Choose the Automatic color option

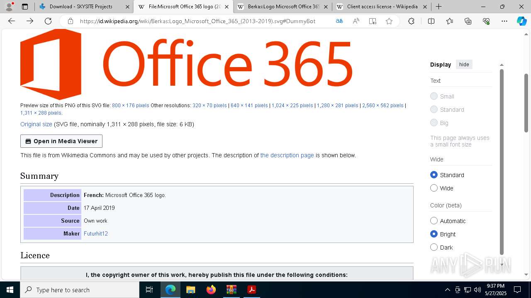click(x=434, y=221)
